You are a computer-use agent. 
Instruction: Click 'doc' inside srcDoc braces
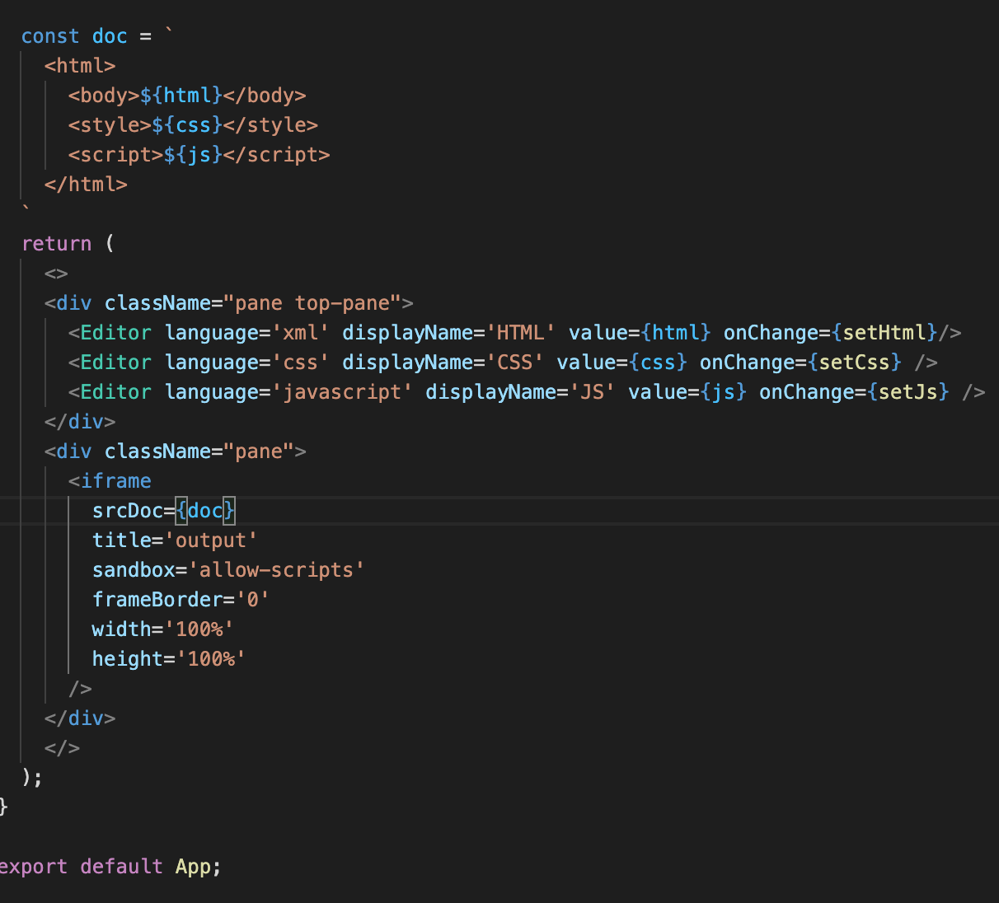pyautogui.click(x=205, y=511)
